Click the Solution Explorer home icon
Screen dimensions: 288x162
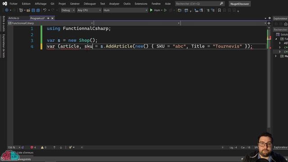pos(286,24)
